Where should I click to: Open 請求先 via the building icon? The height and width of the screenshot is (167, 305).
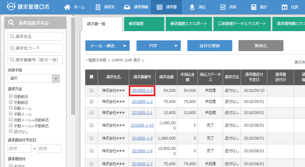pyautogui.click(x=98, y=7)
